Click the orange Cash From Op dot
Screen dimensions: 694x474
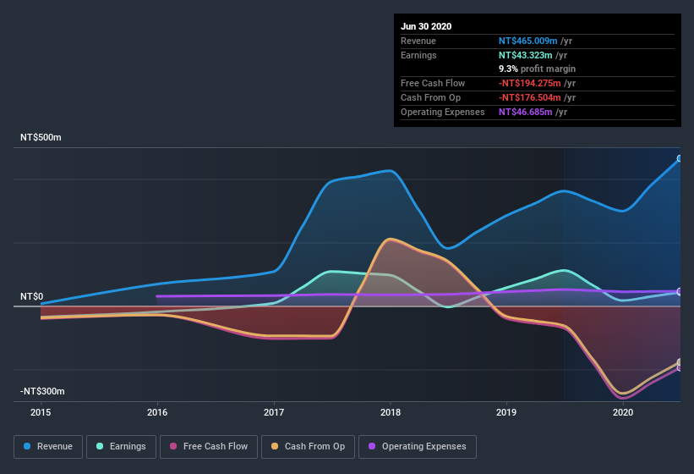[x=275, y=446]
